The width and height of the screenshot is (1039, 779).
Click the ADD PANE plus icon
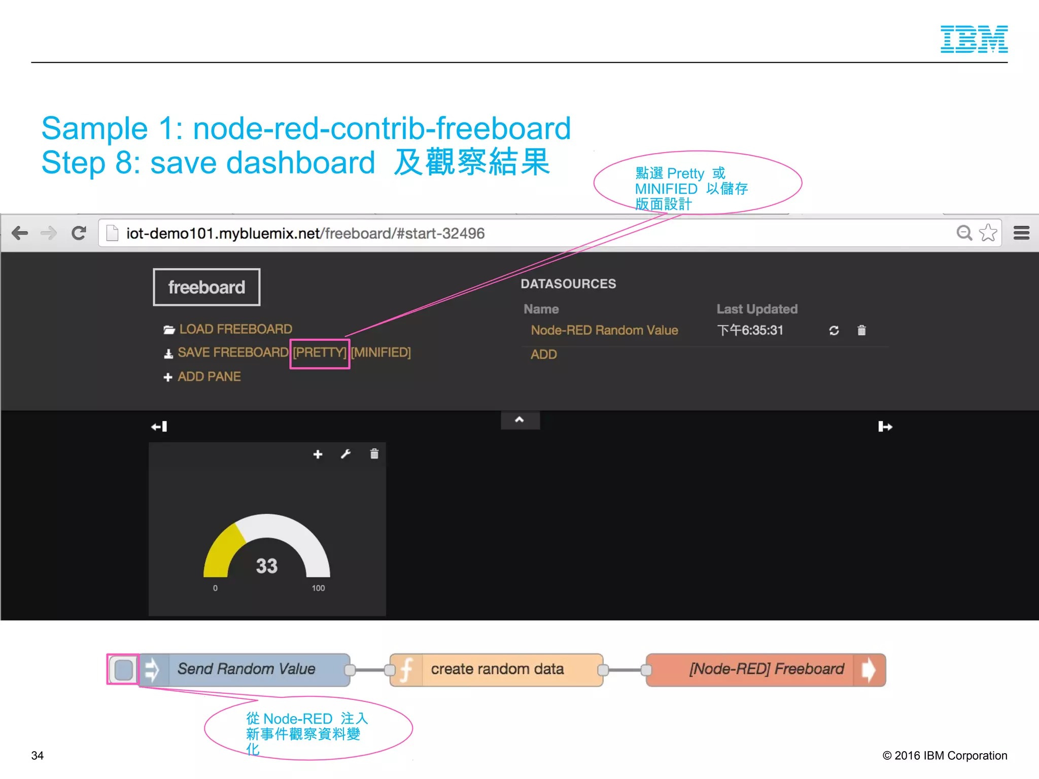coord(168,377)
